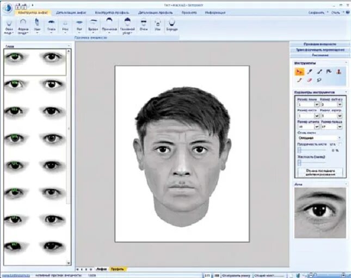Select the finger smudge tool
This screenshot has height=278, width=351.
point(299,80)
